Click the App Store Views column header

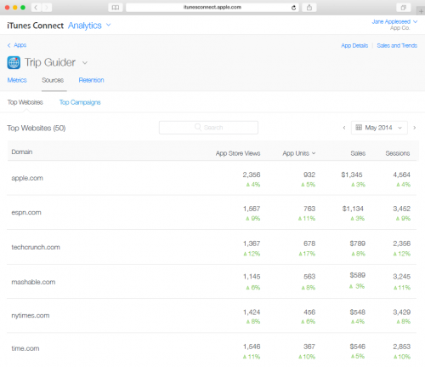tap(238, 153)
